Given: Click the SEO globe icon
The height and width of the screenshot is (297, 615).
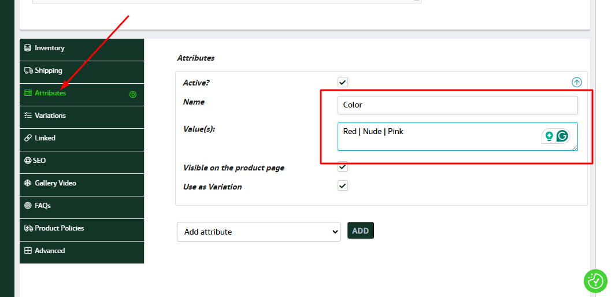Looking at the screenshot, I should pos(28,161).
